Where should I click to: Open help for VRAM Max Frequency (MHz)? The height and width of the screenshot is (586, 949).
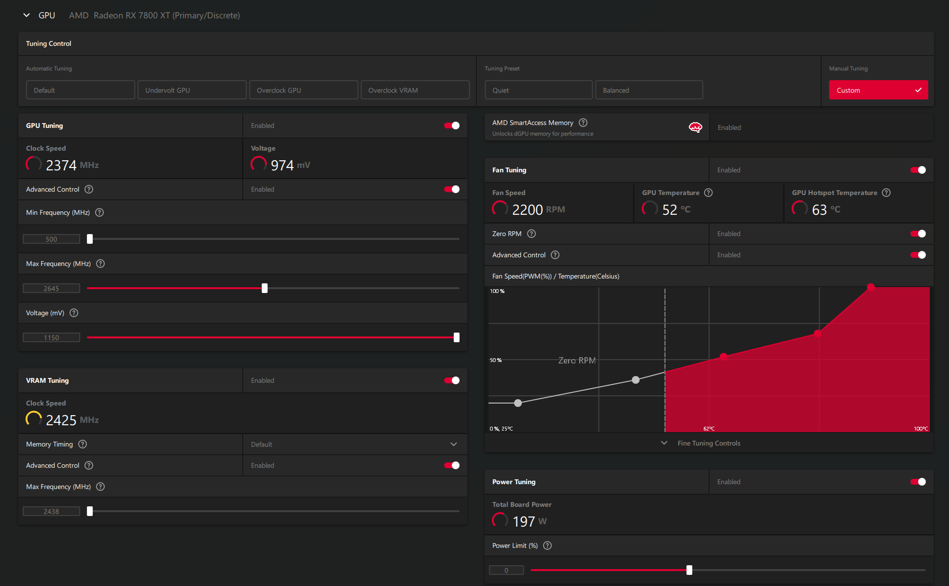[x=100, y=487]
